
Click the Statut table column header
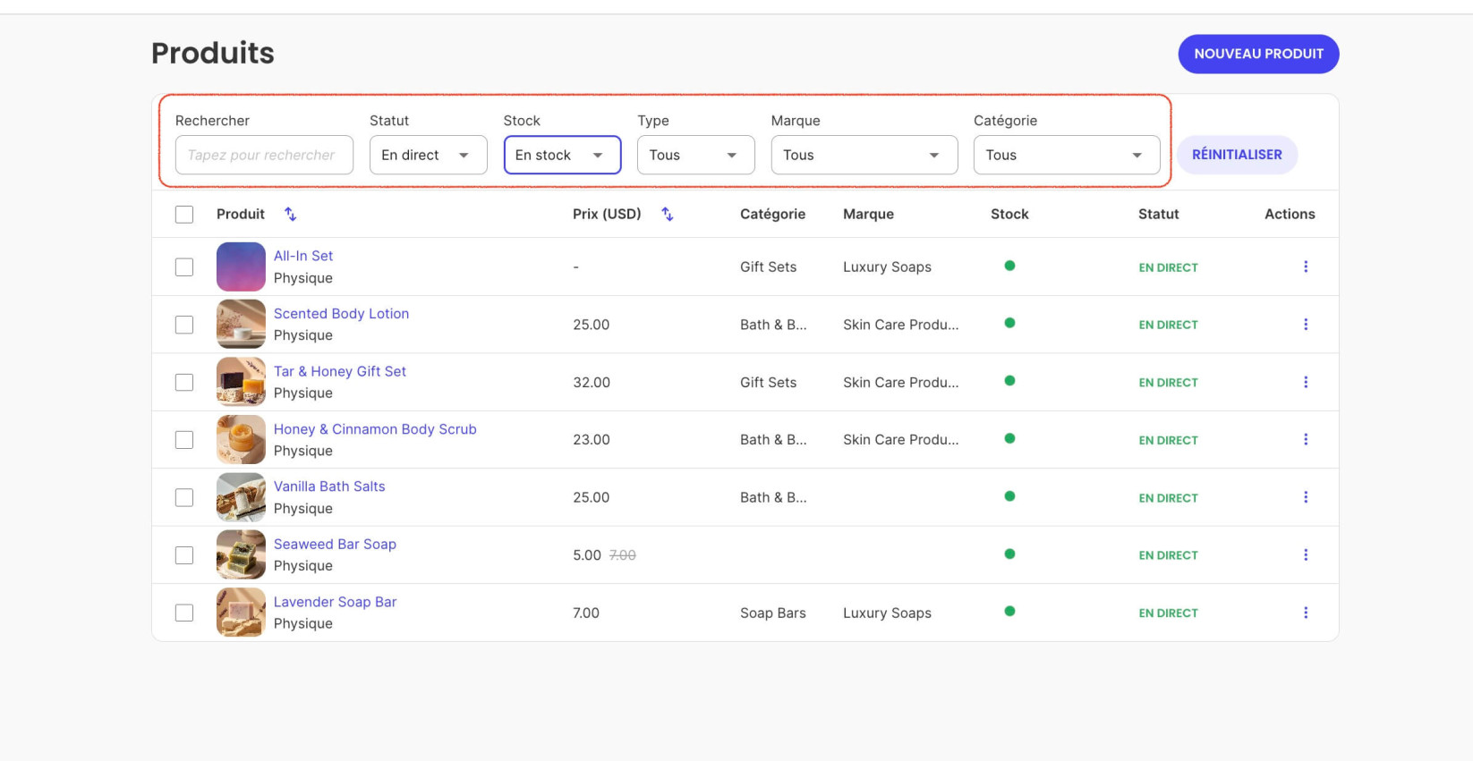pos(1158,215)
